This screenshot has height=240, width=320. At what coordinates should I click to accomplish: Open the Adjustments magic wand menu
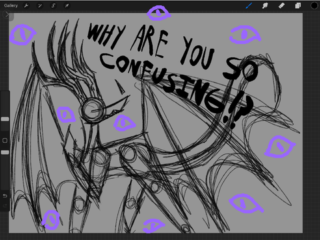40,6
